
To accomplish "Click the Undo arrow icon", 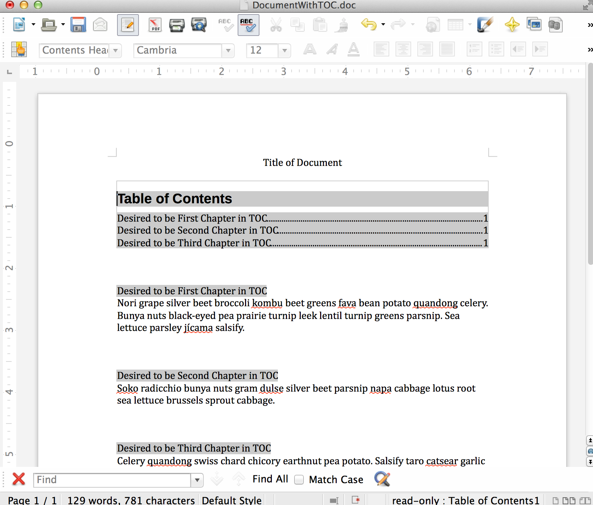I will click(369, 25).
